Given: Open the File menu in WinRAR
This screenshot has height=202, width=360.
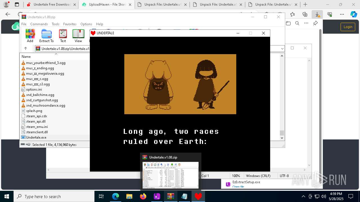Looking at the screenshot, I should click(x=24, y=24).
